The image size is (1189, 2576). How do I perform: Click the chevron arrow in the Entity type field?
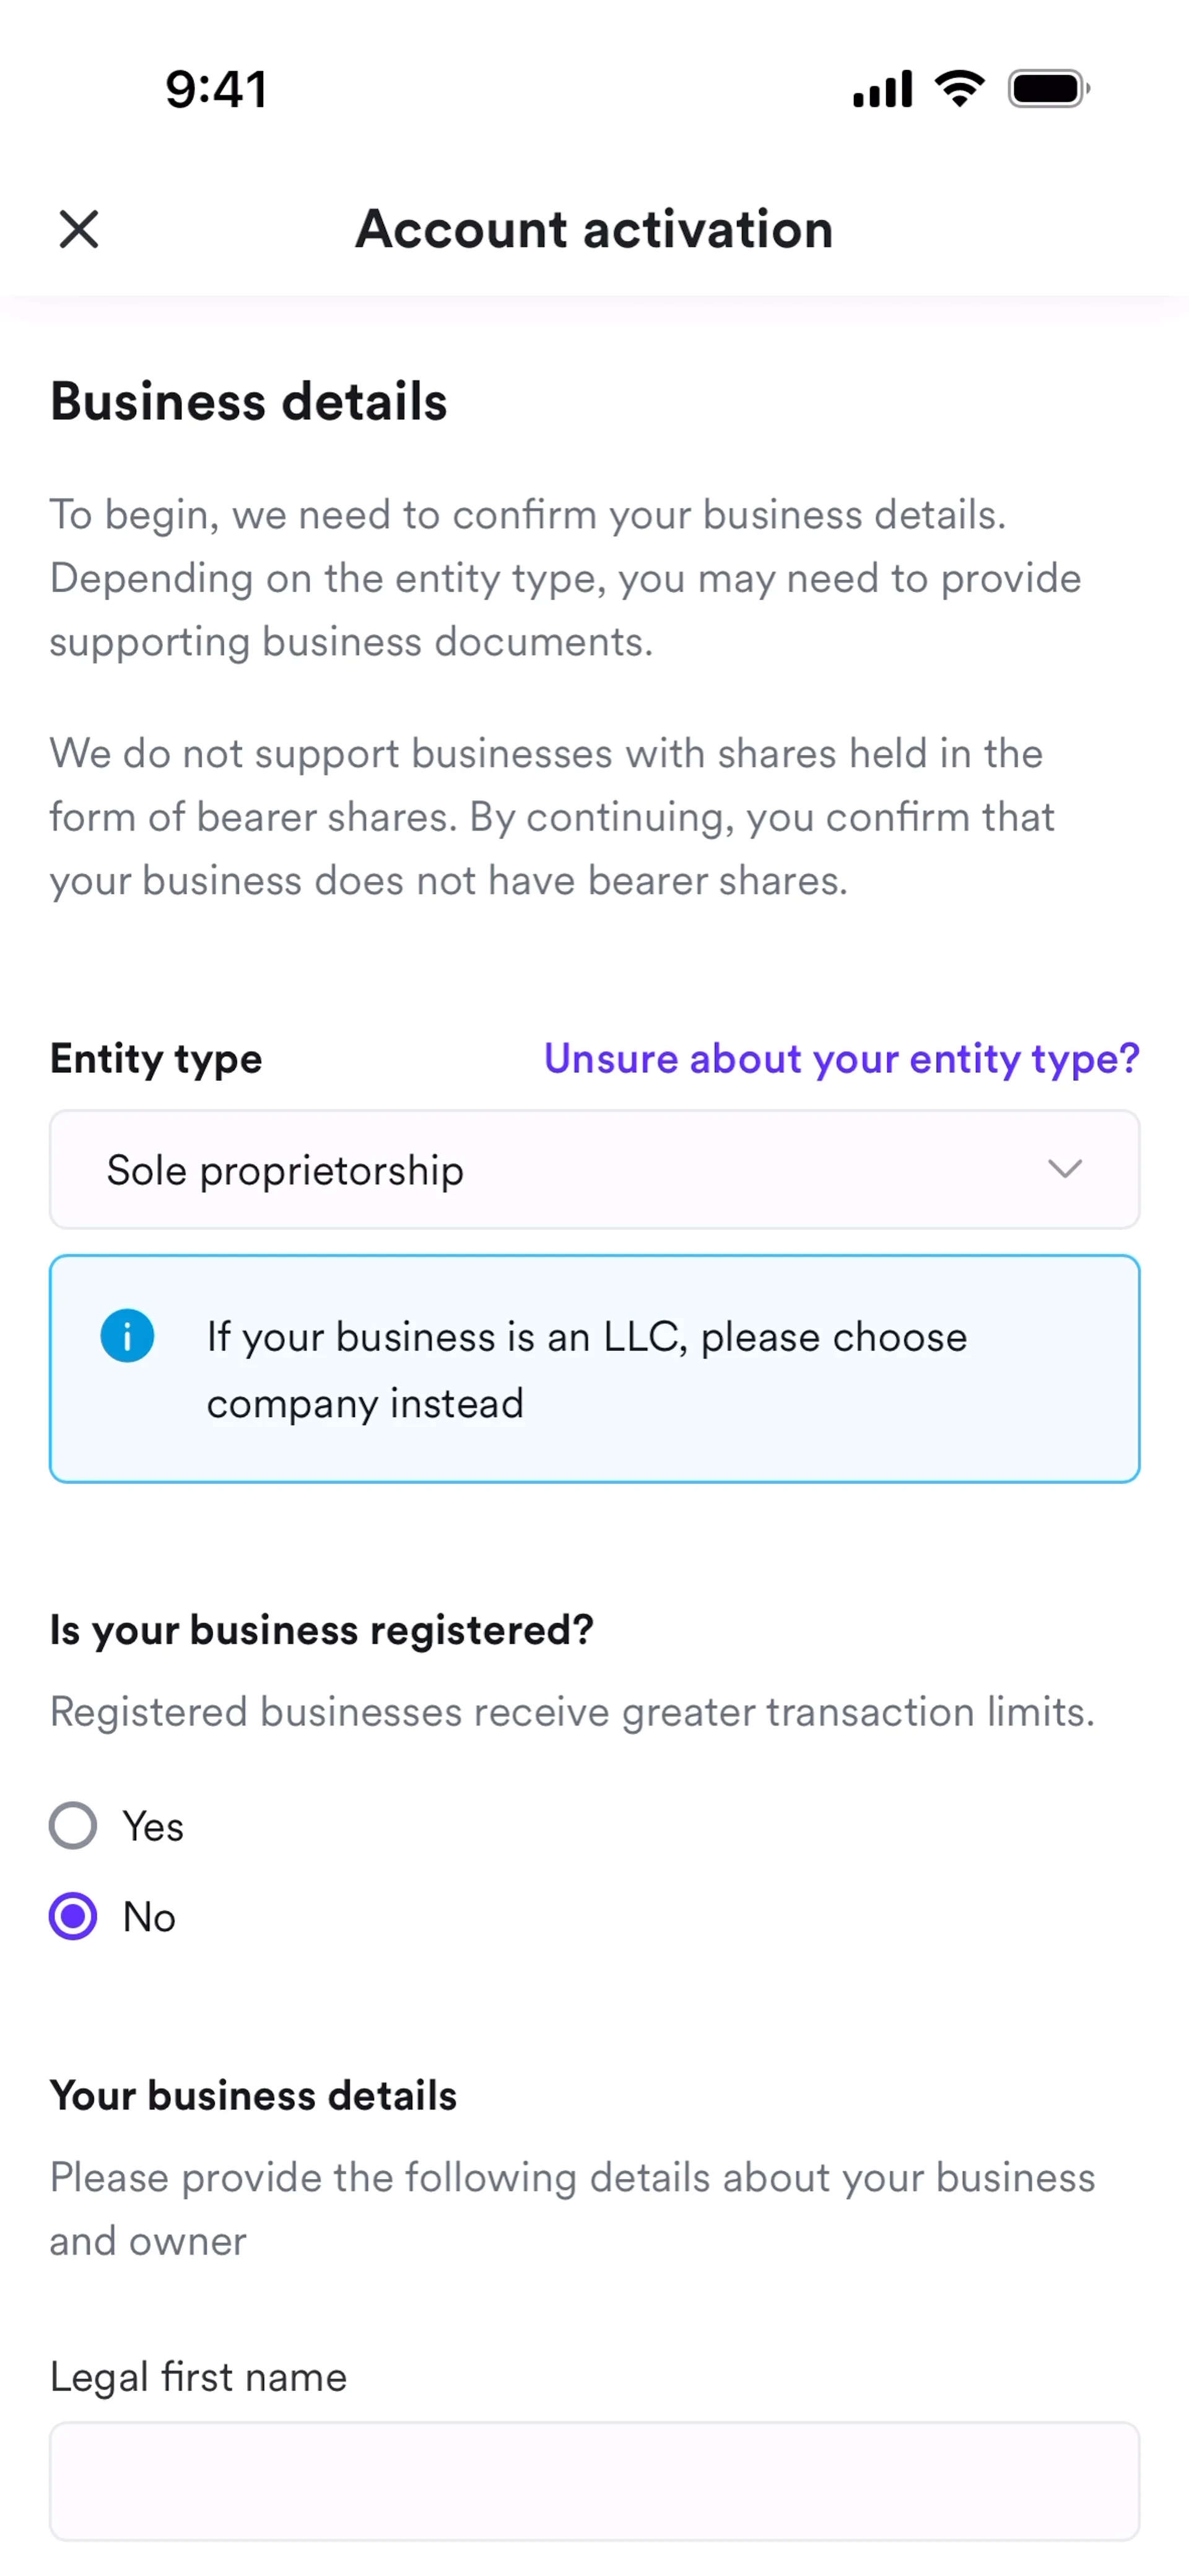1065,1169
